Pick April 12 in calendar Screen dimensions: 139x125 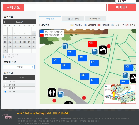19,37
